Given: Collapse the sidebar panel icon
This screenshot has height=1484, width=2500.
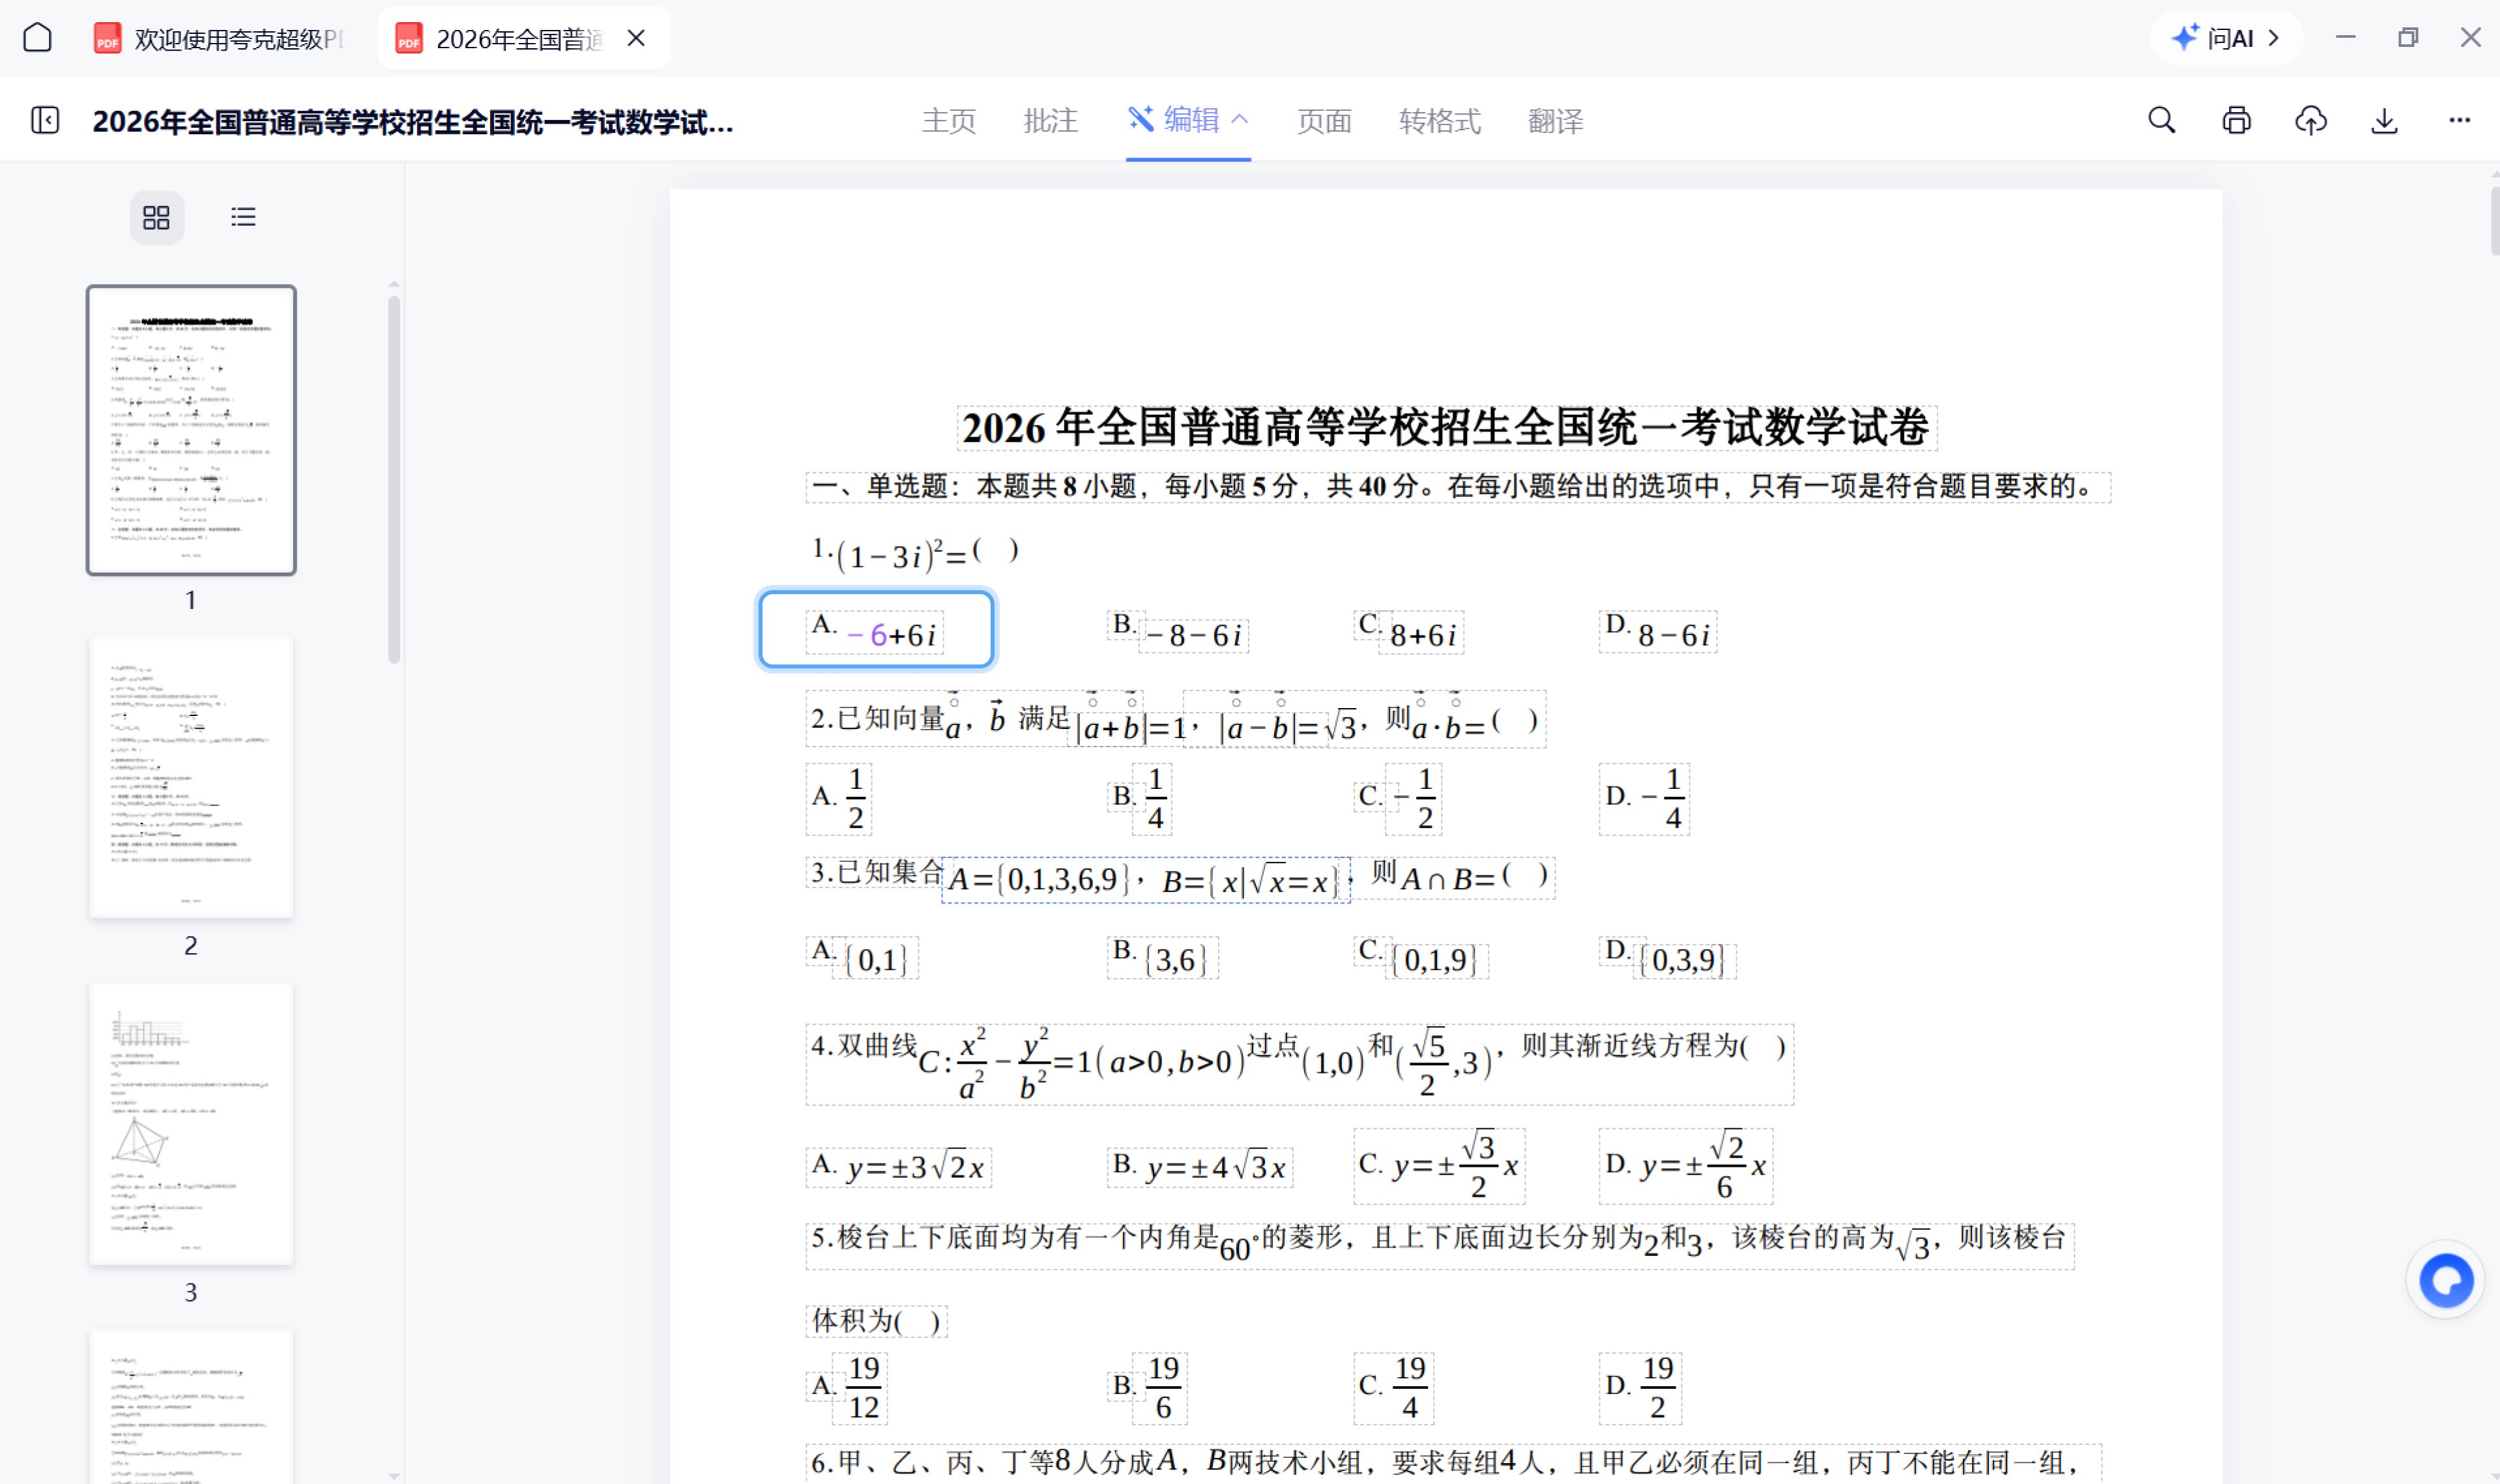Looking at the screenshot, I should click(45, 120).
